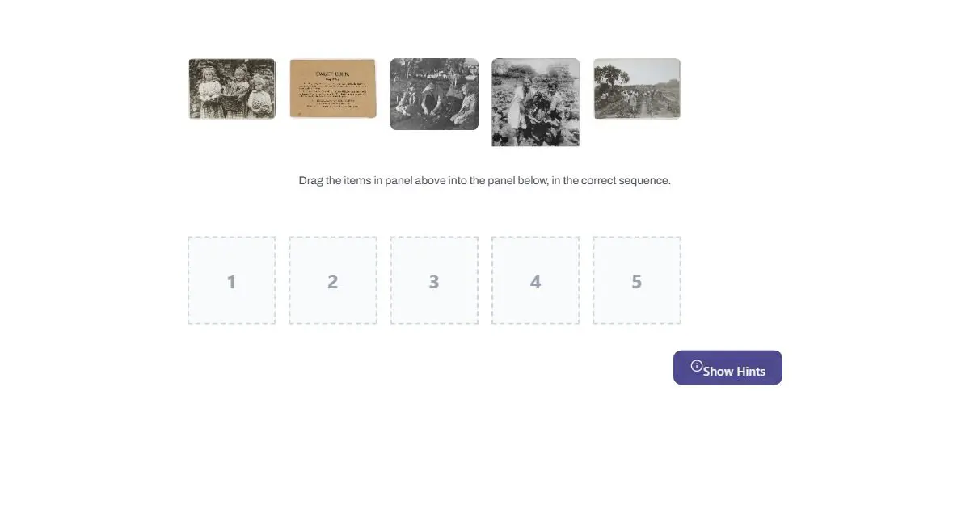Choose photo of two people holding plants
This screenshot has width=970, height=509.
pos(535,102)
